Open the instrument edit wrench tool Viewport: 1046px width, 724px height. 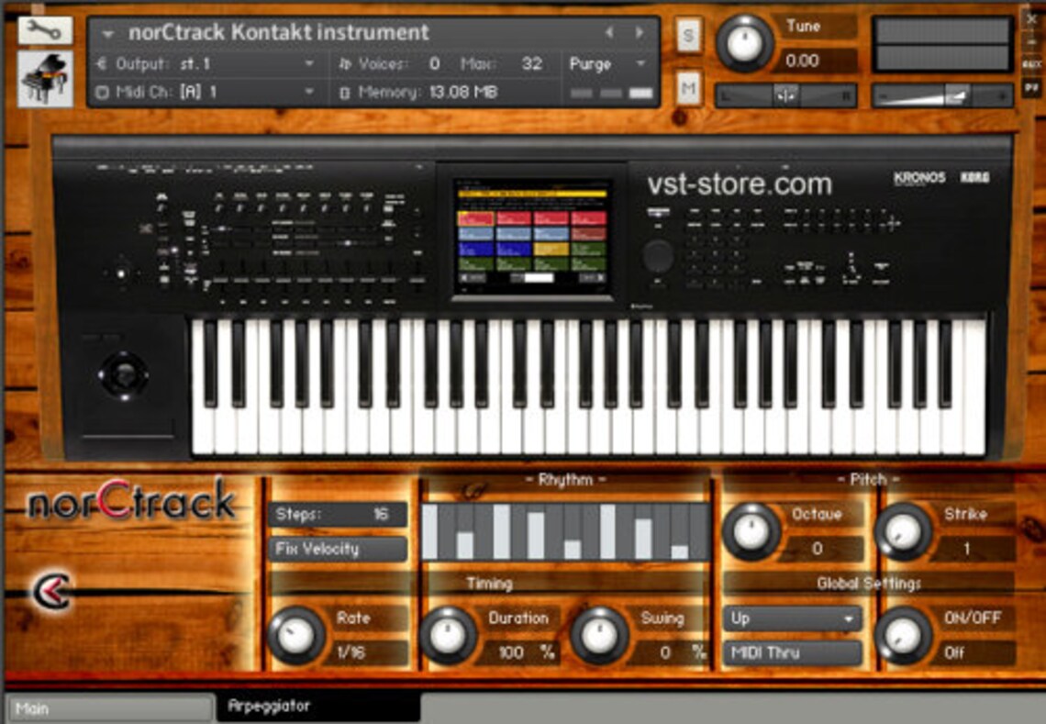(45, 30)
